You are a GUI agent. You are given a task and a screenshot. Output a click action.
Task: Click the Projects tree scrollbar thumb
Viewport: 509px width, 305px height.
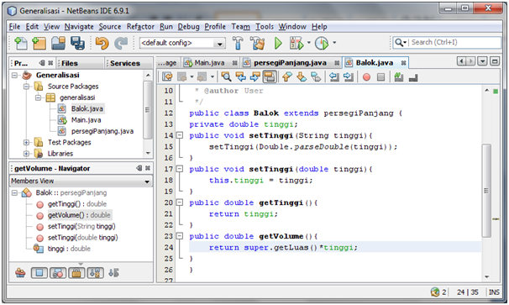click(148, 109)
